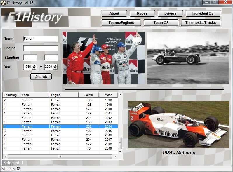Focus the Team input field
This screenshot has width=233, height=172.
41,39
